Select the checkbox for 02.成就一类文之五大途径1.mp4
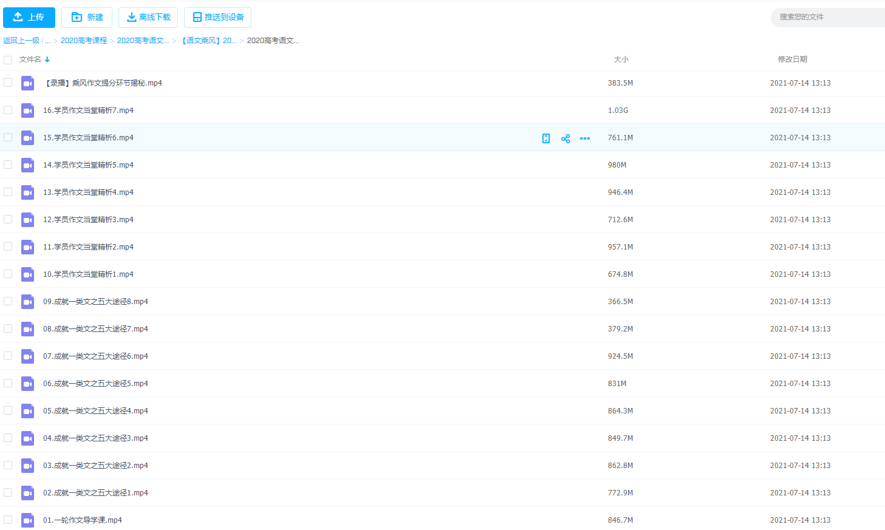Screen dimensions: 885x530 (x=8, y=492)
